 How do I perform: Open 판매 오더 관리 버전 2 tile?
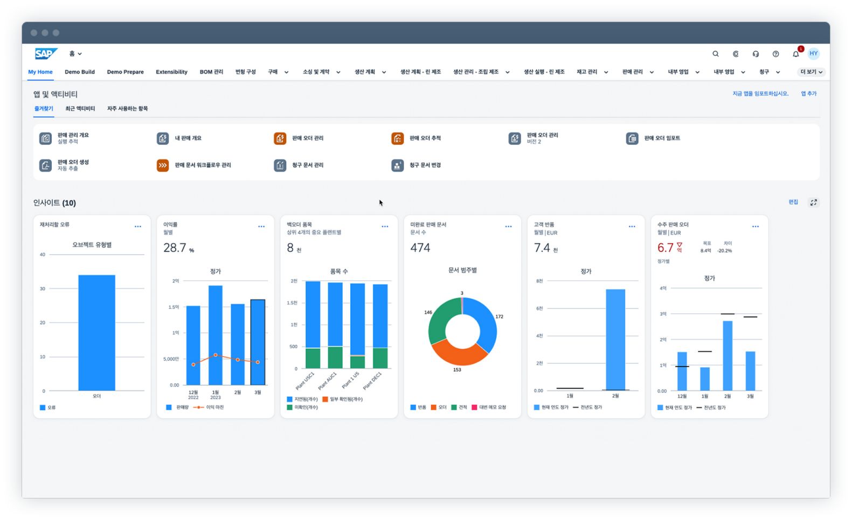534,138
